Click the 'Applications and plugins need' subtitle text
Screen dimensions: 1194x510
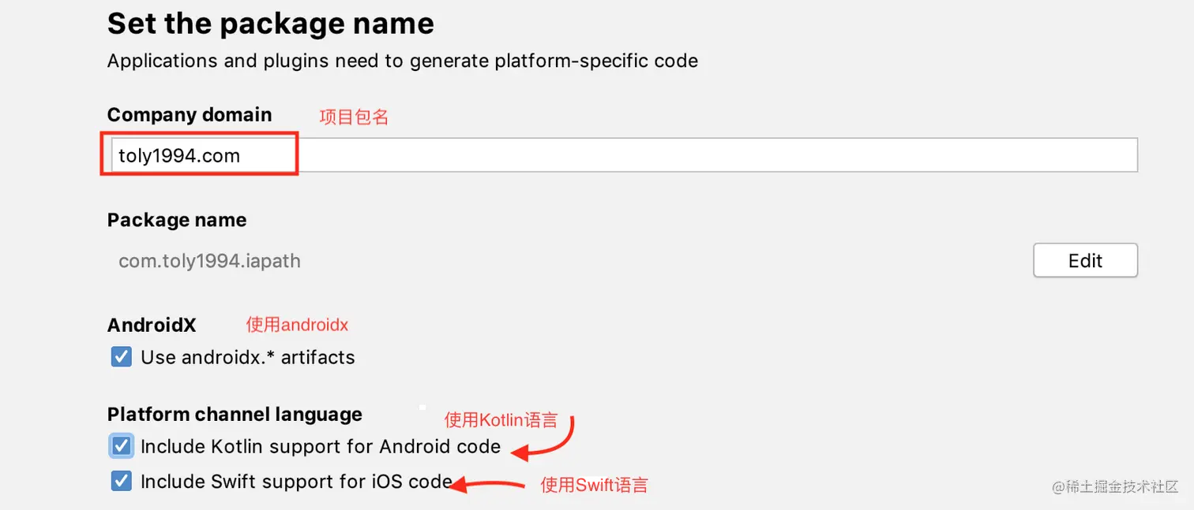402,61
